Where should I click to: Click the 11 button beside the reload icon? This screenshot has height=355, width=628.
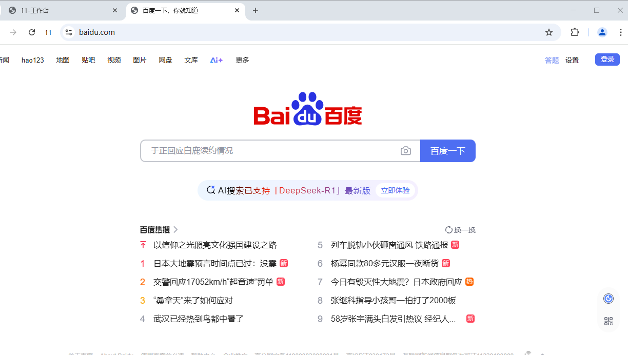tap(48, 32)
